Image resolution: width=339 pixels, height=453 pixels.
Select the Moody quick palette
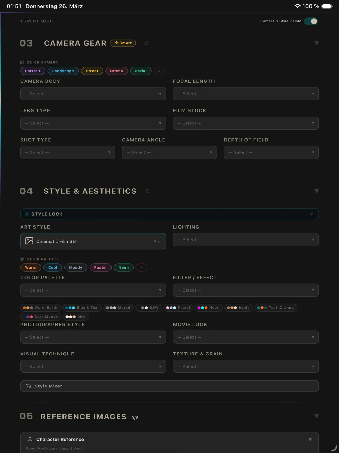pos(76,267)
